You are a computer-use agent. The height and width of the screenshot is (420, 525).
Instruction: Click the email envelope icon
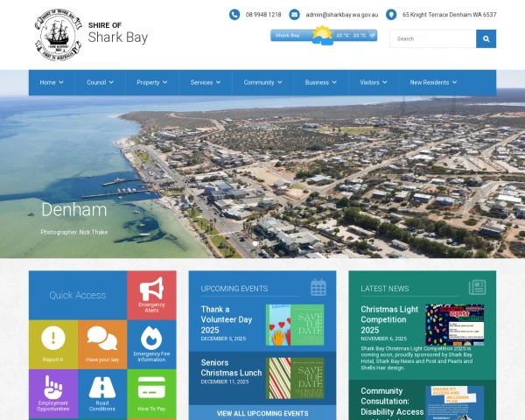click(x=294, y=15)
